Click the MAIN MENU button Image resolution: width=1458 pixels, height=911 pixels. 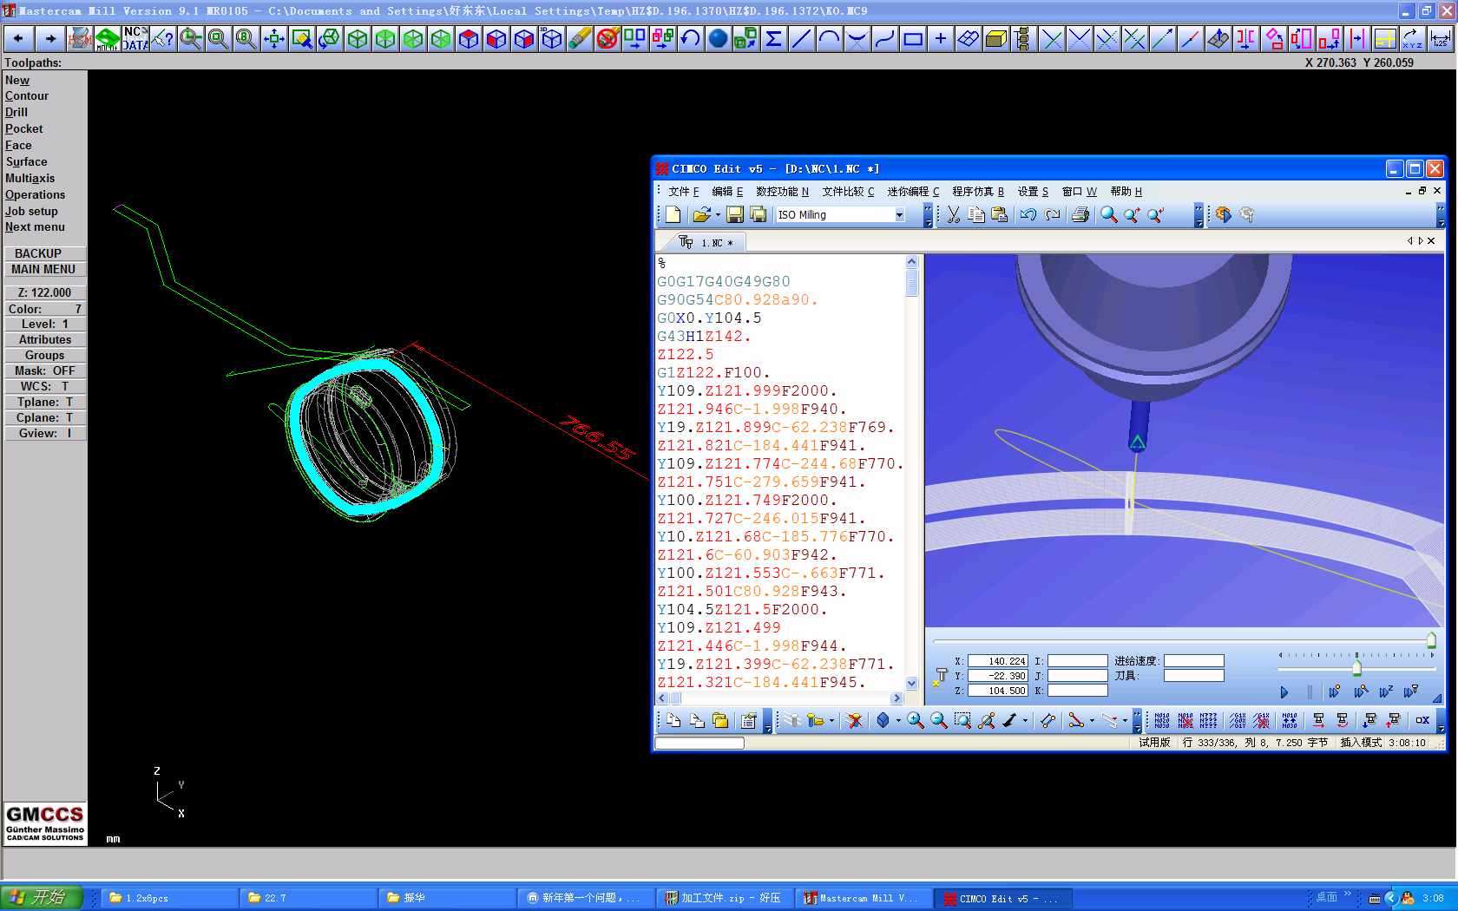(x=45, y=270)
